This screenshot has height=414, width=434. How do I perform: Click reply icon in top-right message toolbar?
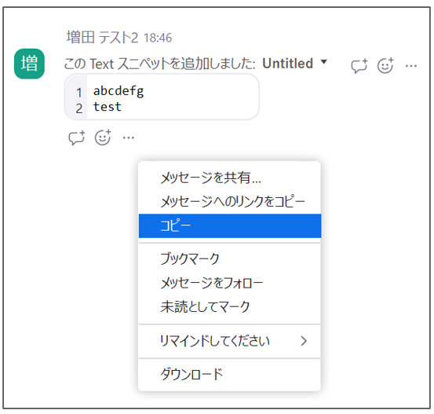(x=359, y=66)
